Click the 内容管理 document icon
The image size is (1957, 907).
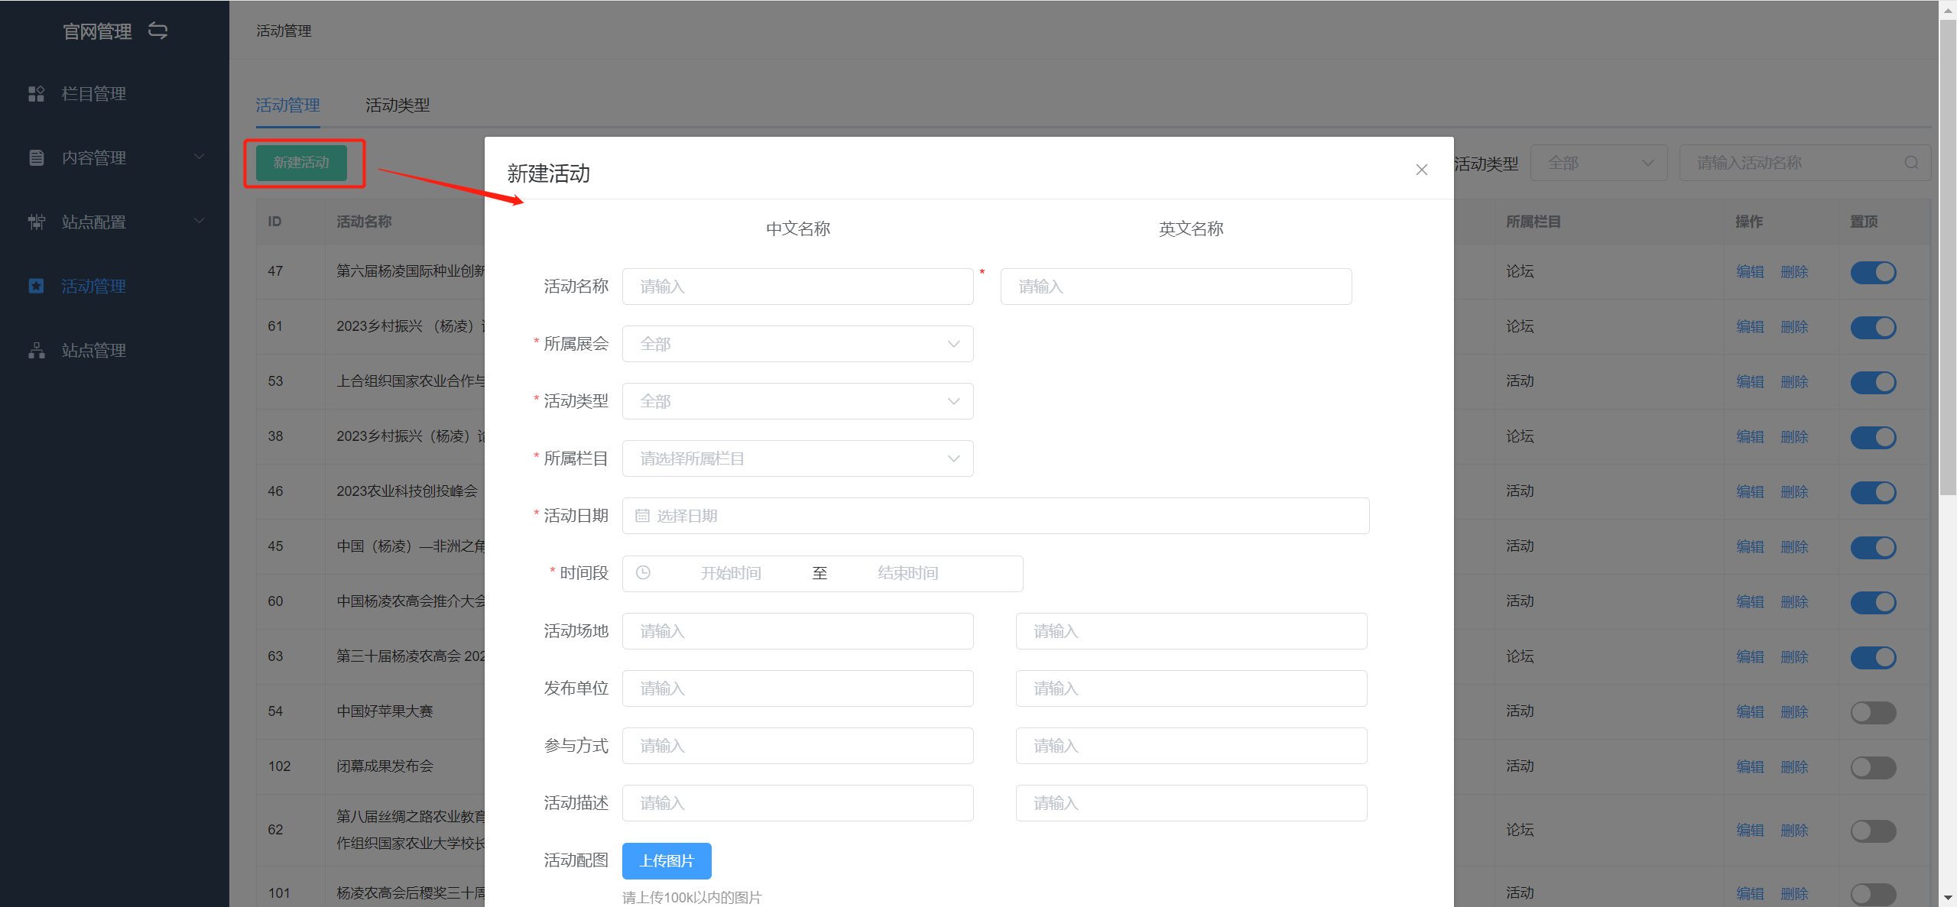pyautogui.click(x=36, y=158)
